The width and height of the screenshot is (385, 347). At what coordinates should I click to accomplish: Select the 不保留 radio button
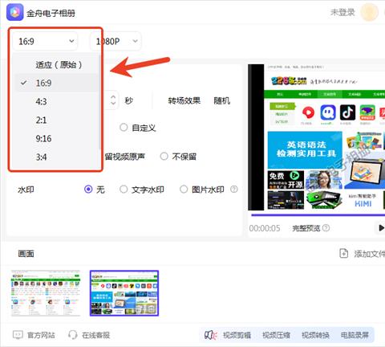164,157
